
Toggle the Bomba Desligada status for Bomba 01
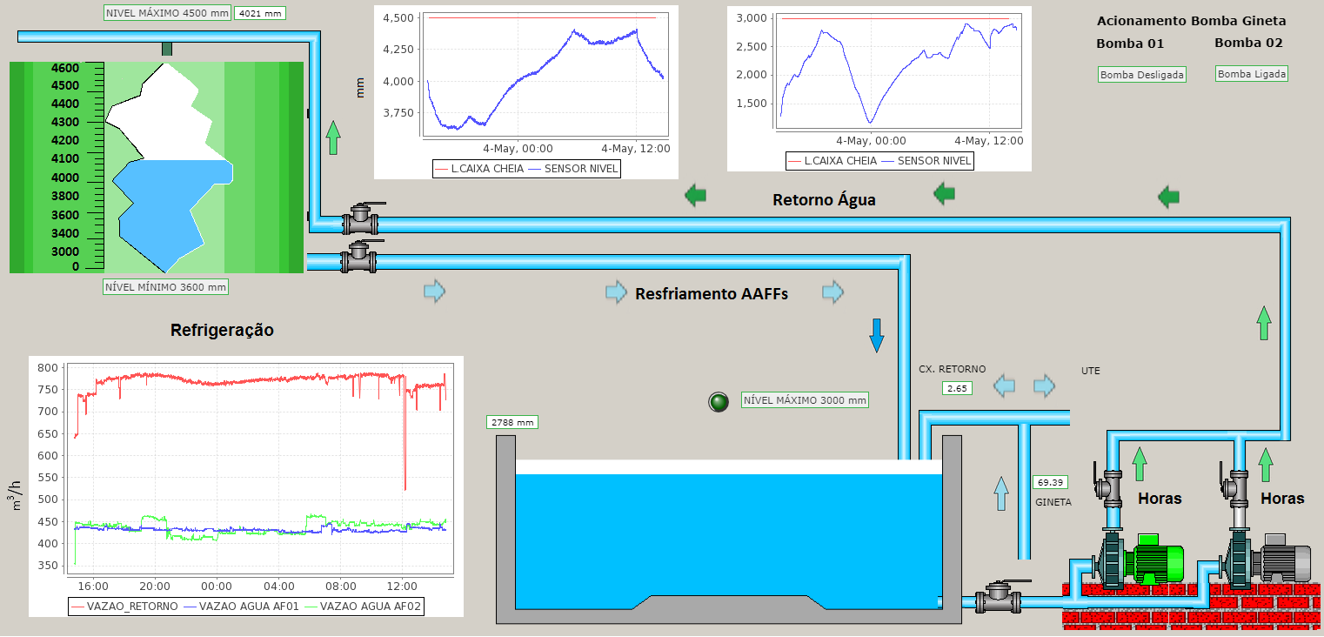pos(1142,75)
